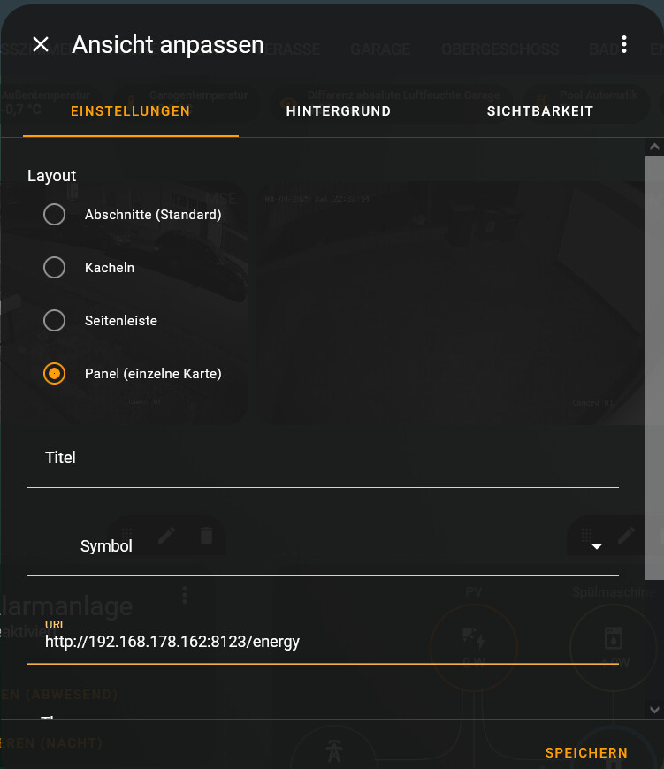The image size is (664, 769).
Task: Click the Titel input field
Action: click(323, 460)
